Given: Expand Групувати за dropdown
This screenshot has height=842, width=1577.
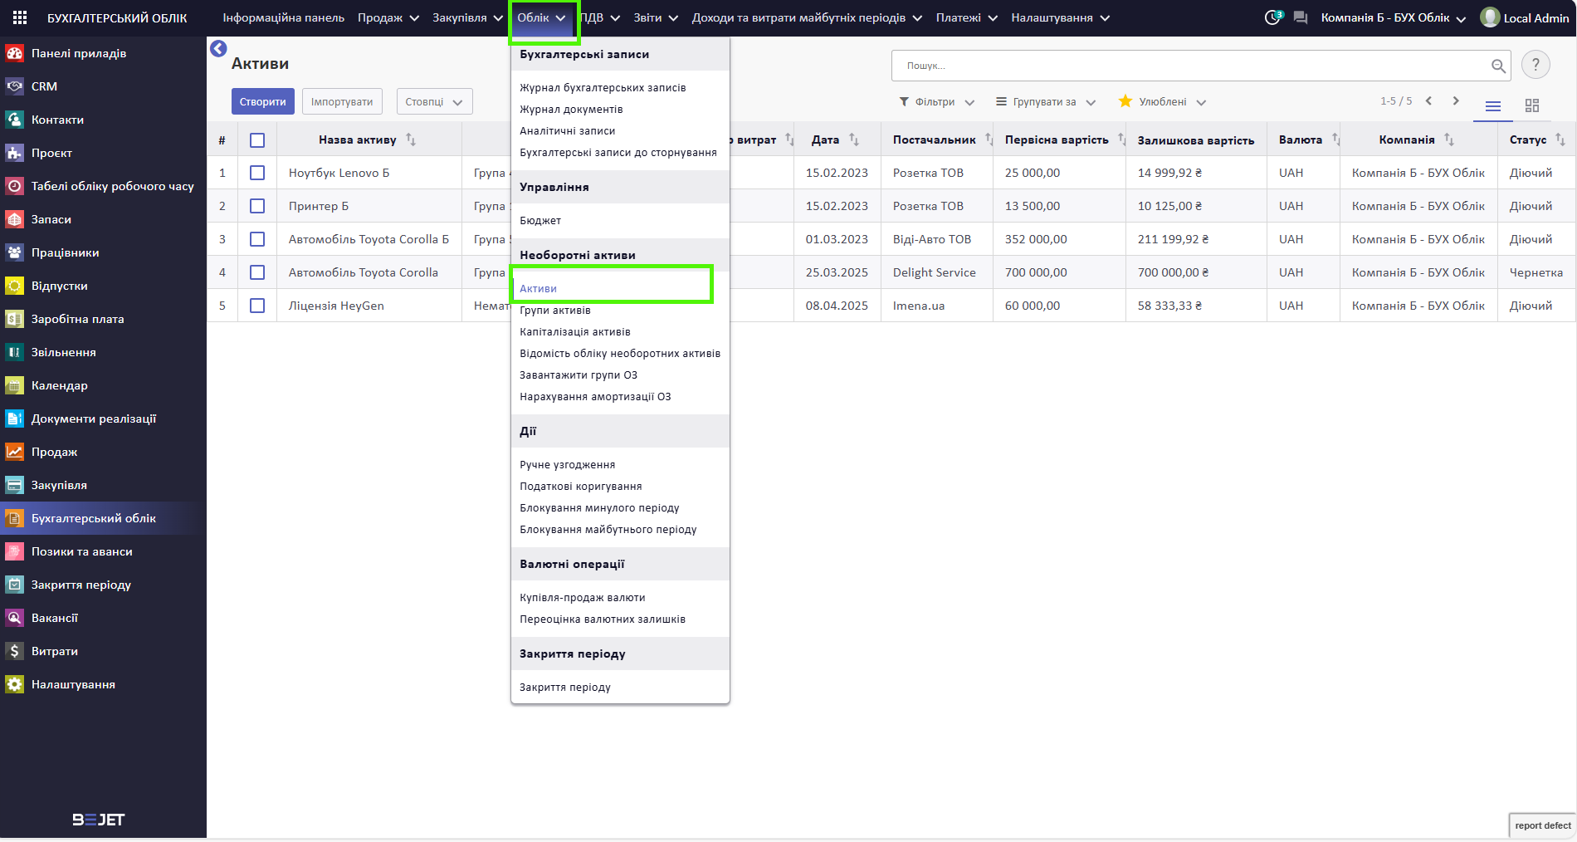Looking at the screenshot, I should click(1046, 102).
